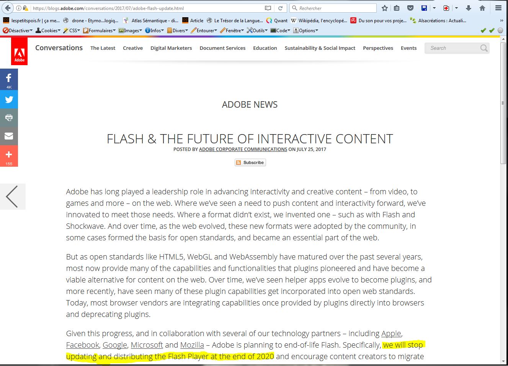Screen dimensions: 508x366
Task: Open the Code dropdown menu
Action: tap(281, 30)
